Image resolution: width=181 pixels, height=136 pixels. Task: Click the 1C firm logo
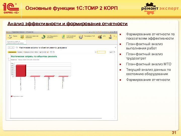11,8
